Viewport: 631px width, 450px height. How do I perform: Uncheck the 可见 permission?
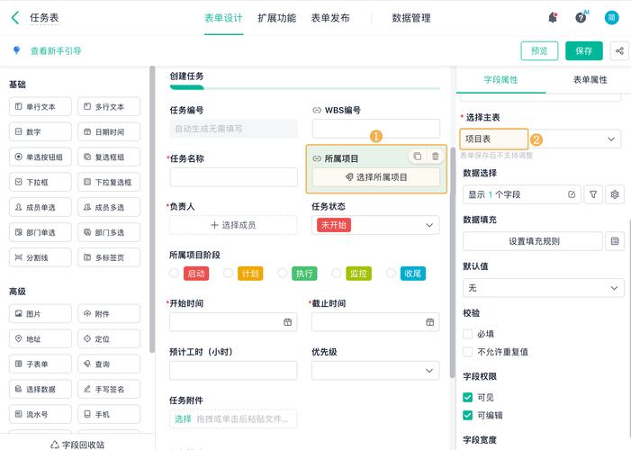[x=467, y=397]
